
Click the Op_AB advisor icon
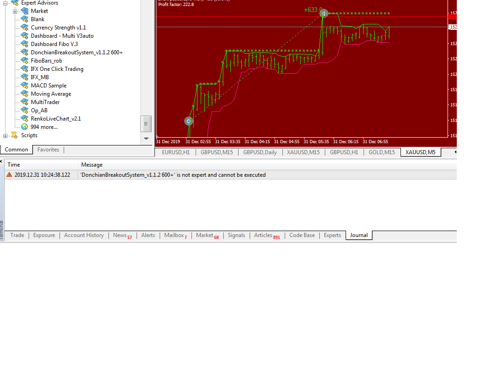click(24, 110)
